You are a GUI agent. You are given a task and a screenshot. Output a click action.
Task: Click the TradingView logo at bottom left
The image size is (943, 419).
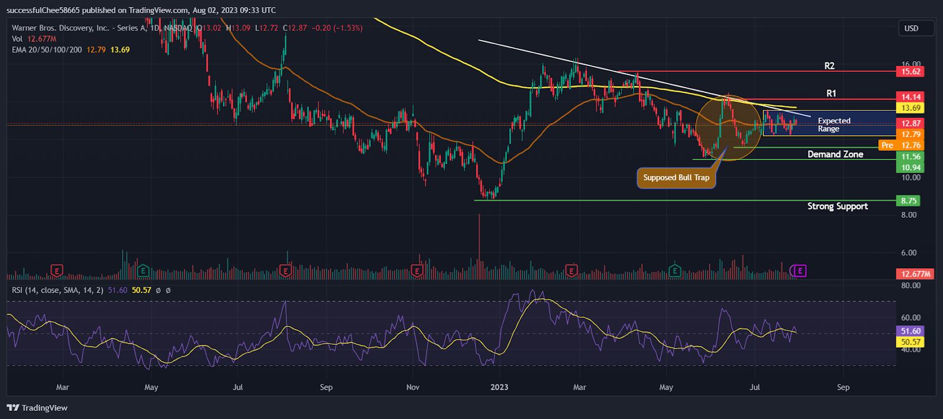[x=37, y=408]
